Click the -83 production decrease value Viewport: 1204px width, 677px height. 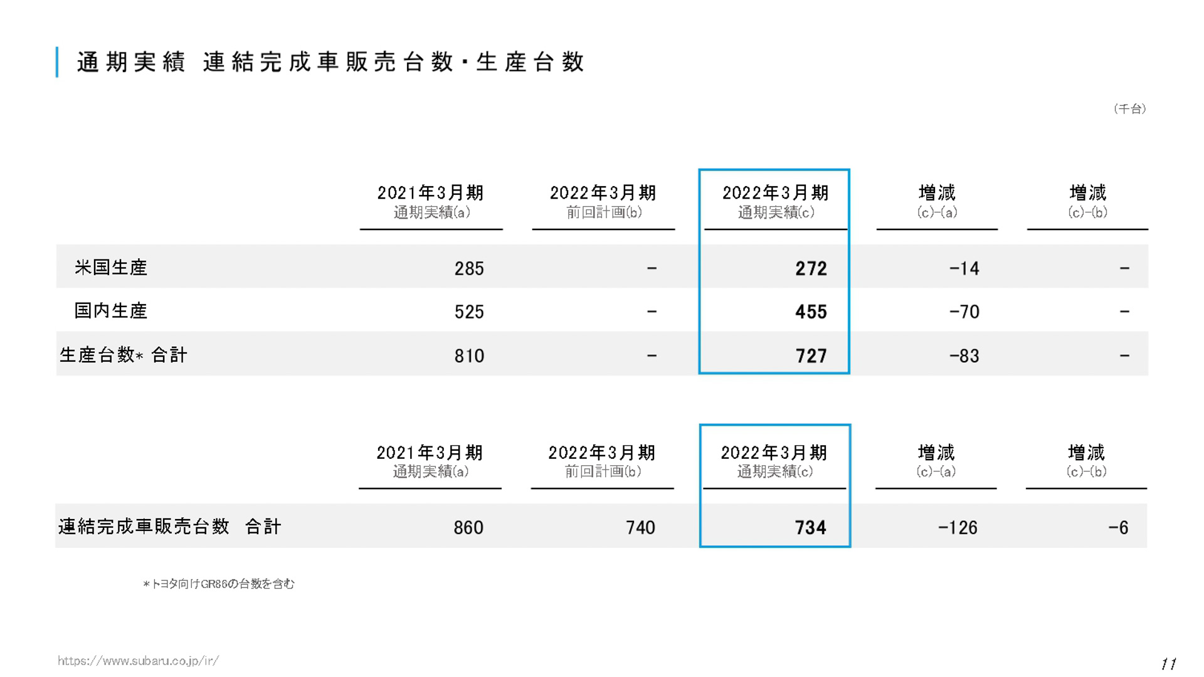tap(964, 355)
